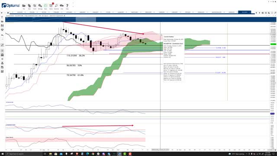Click the taskbar search box
Image resolution: width=277 pixels, height=156 pixels.
[x=24, y=154]
